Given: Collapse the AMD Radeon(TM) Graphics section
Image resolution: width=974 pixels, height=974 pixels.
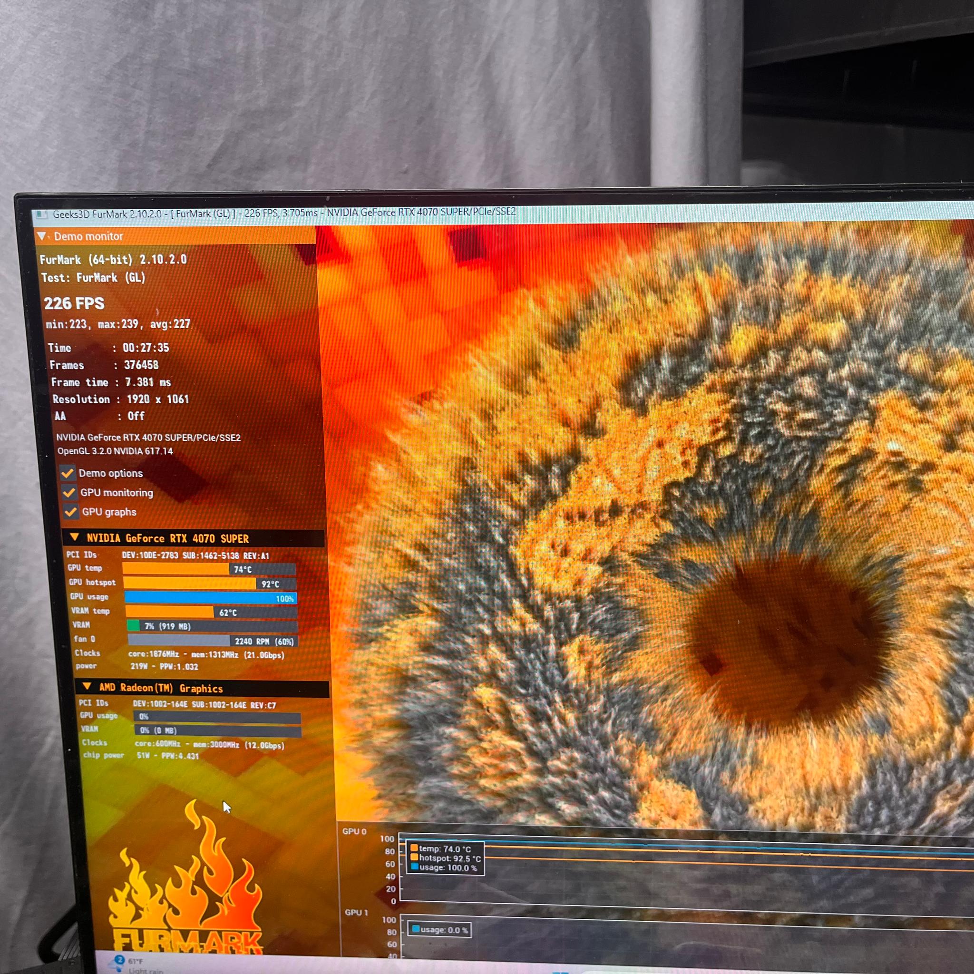Looking at the screenshot, I should tap(87, 687).
